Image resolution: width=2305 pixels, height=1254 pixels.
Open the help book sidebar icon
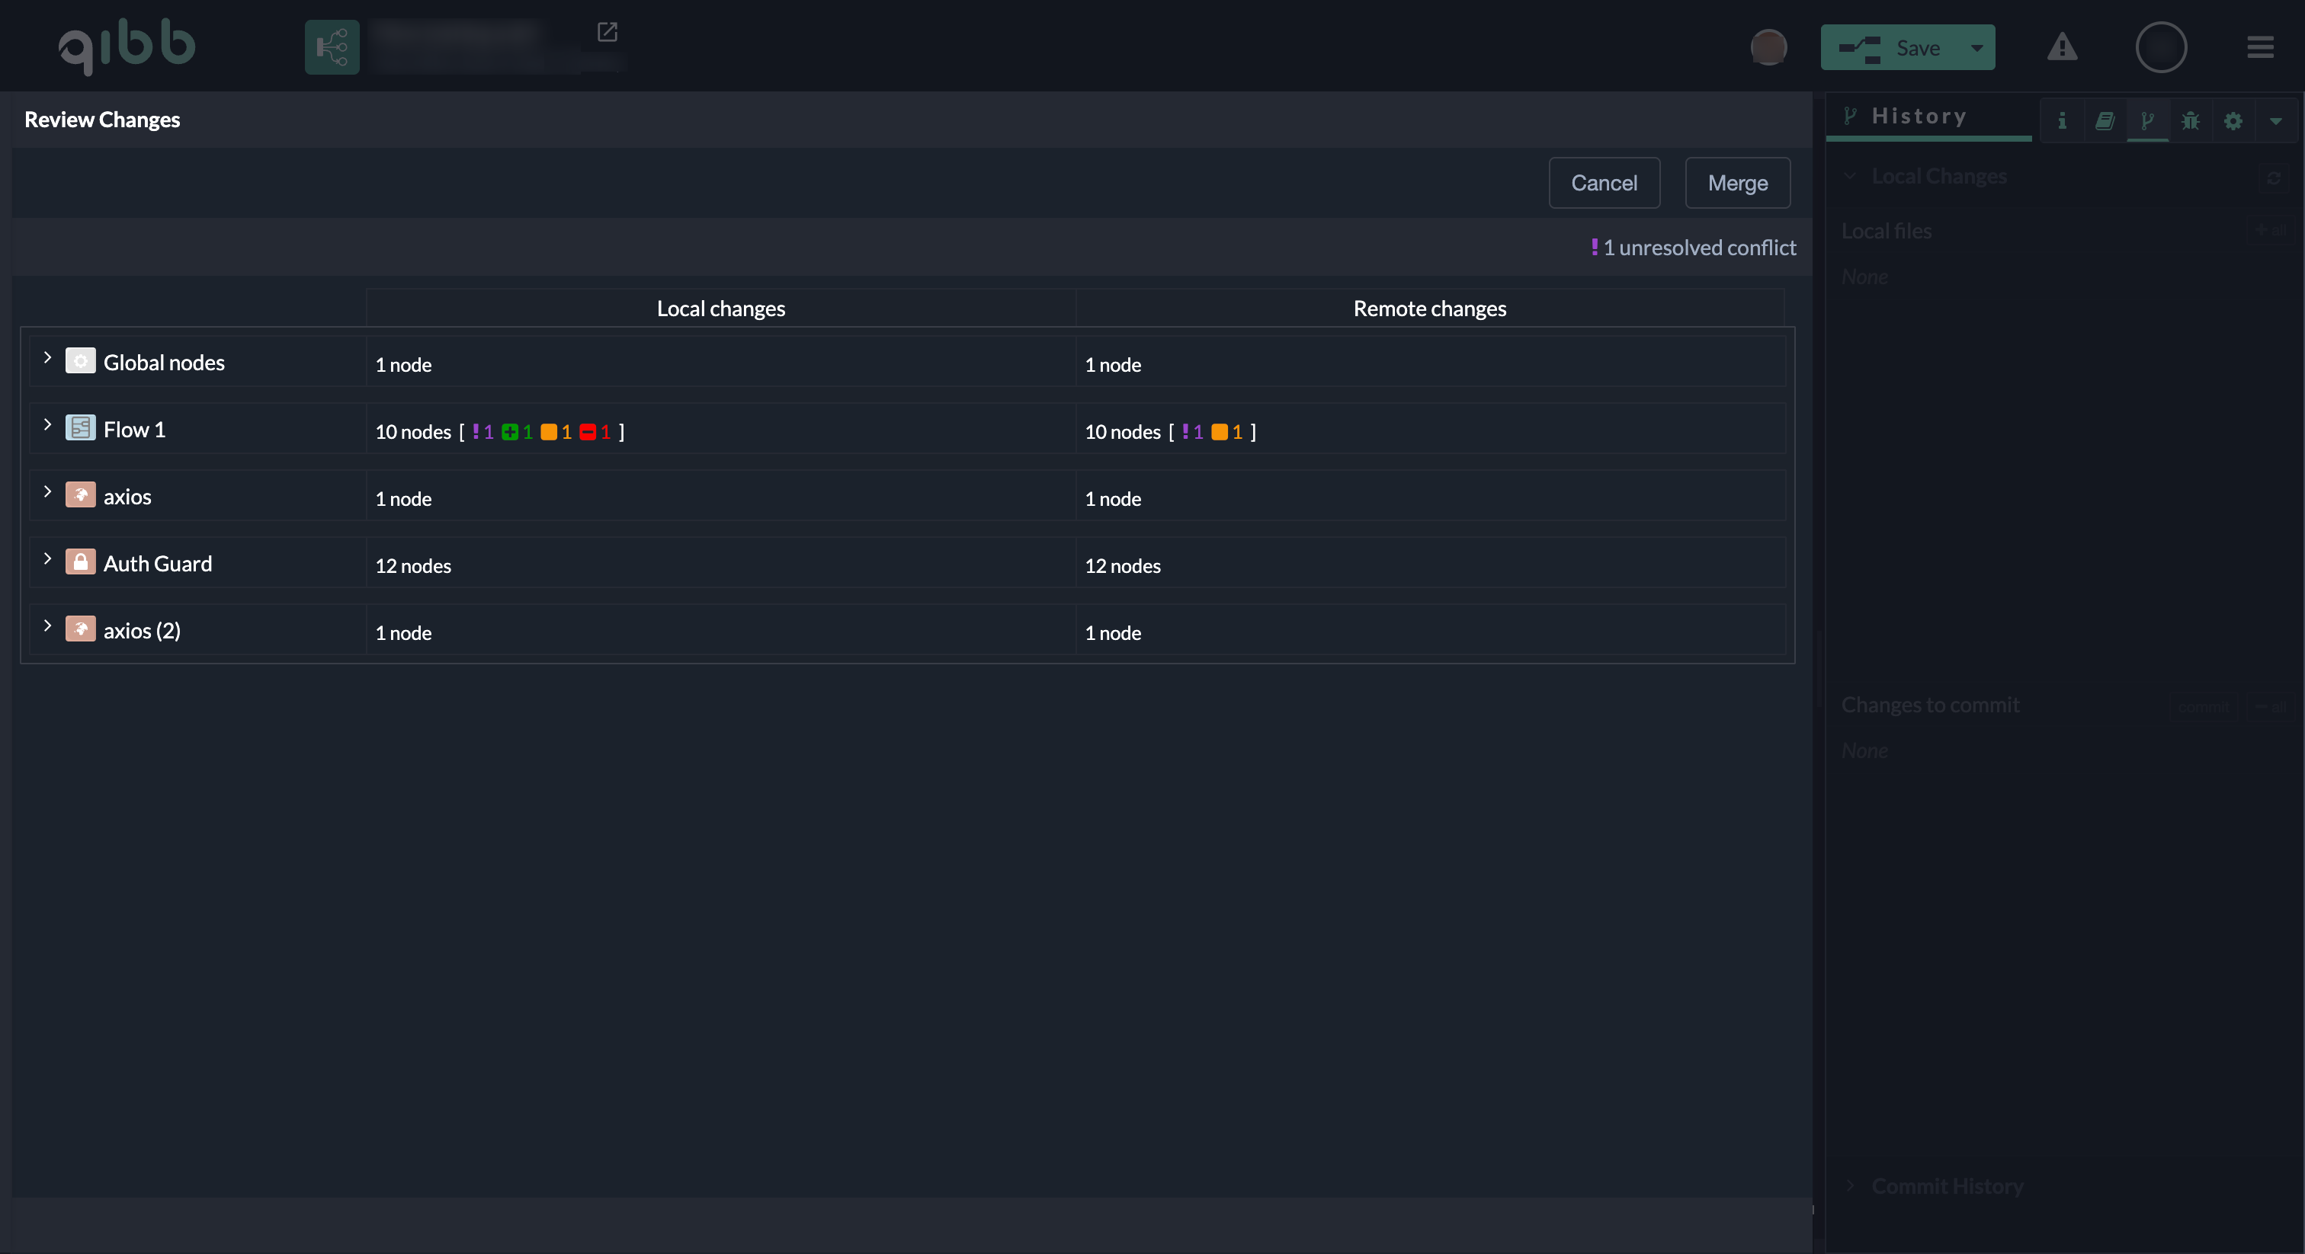click(2105, 120)
